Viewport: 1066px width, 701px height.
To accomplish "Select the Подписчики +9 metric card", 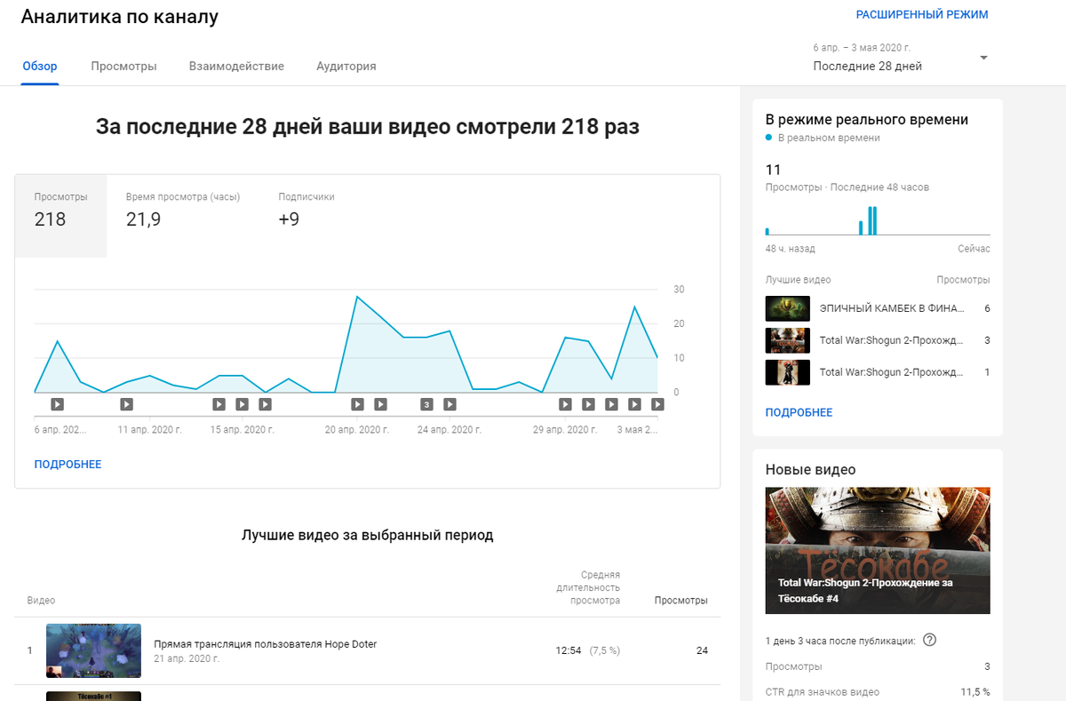I will 306,216.
